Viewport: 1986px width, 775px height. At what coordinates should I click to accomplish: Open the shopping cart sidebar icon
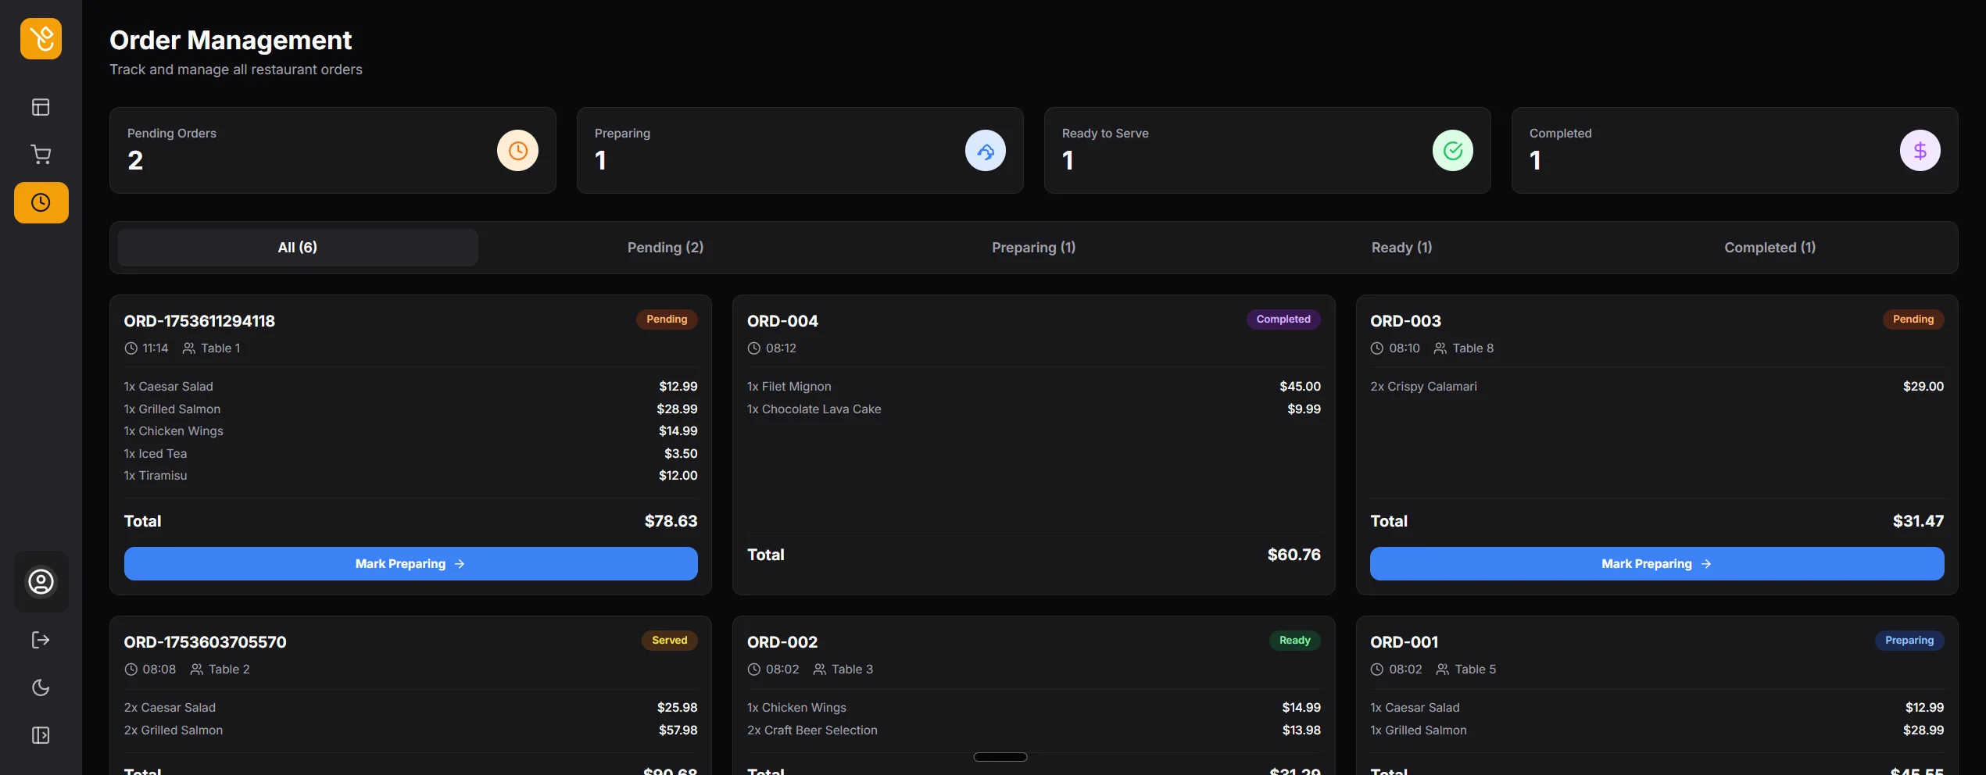[x=41, y=155]
